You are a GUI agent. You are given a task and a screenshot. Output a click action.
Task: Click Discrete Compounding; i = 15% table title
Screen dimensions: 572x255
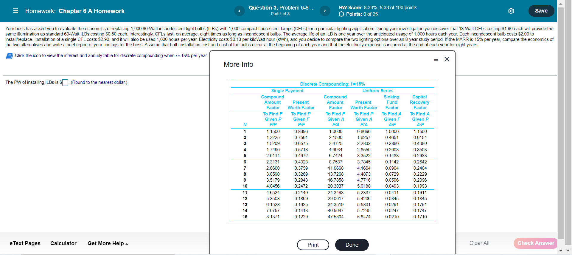tap(332, 84)
